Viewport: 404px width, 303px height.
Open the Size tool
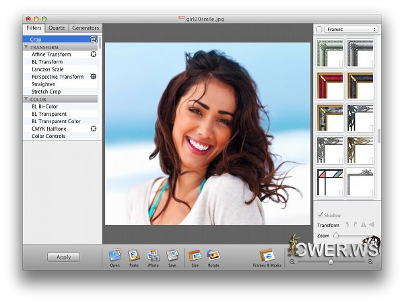click(x=195, y=255)
